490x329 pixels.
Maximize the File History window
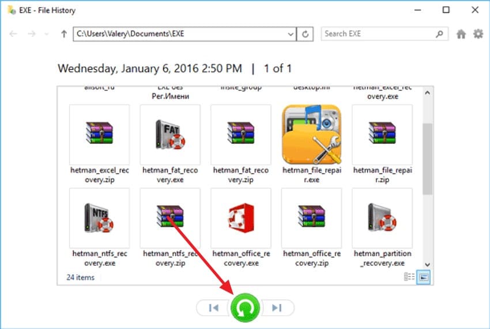446,10
